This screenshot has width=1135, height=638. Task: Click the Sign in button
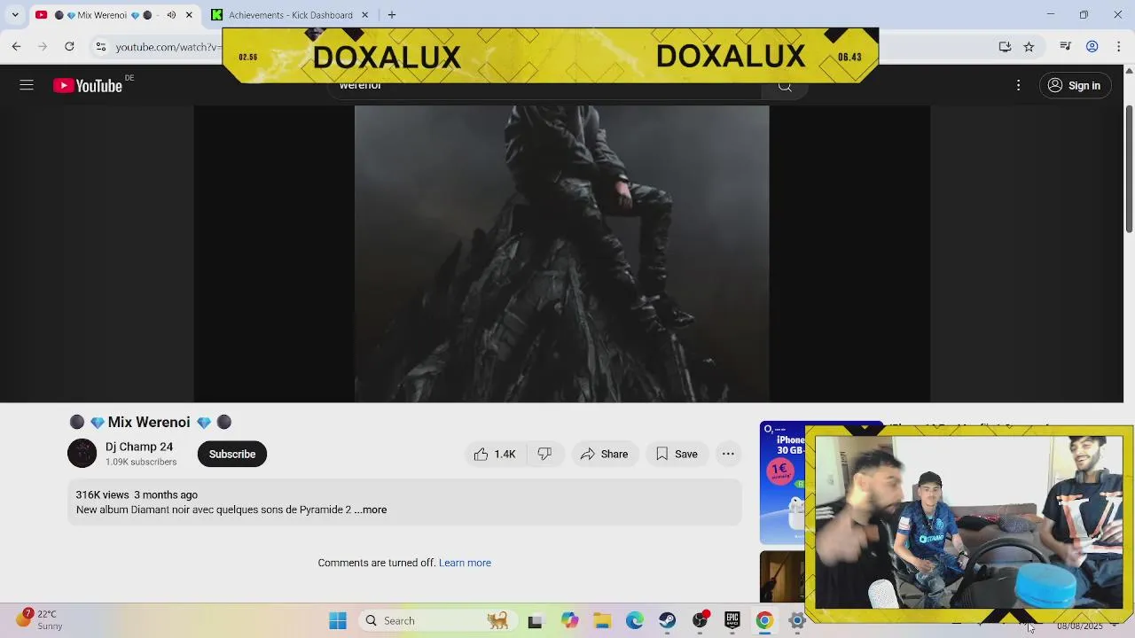coord(1074,85)
